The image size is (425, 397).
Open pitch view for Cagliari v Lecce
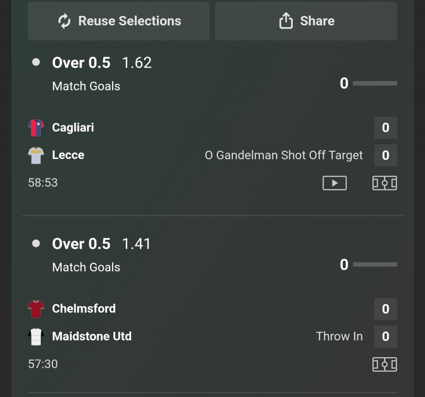click(384, 183)
